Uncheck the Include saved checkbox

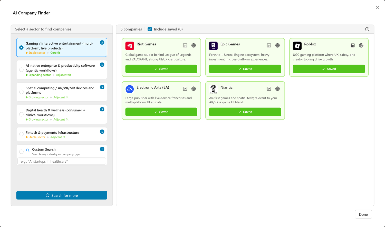click(x=150, y=29)
